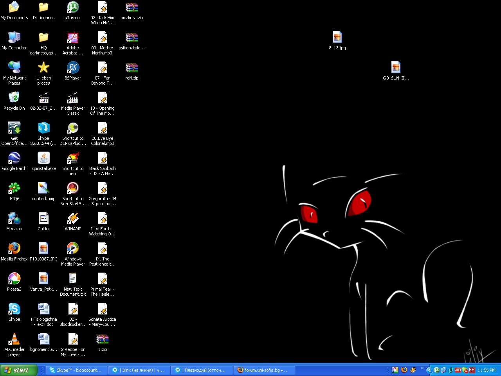
Task: Launch Mozilla Firefox from the desktop
Action: 14,249
